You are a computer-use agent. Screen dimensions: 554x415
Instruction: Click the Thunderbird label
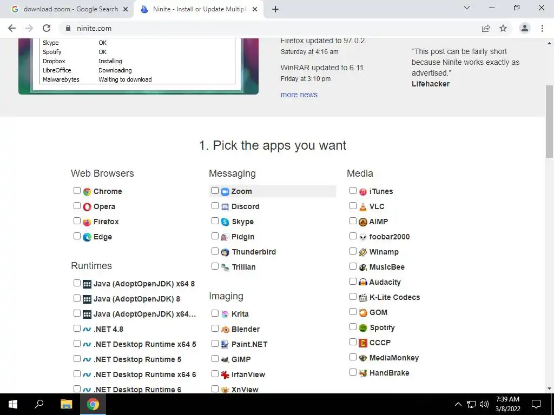254,252
